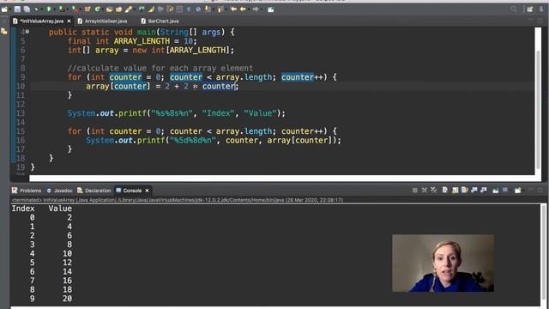549x309 pixels.
Task: Click the Save All toolbar icon
Action: (27, 9)
